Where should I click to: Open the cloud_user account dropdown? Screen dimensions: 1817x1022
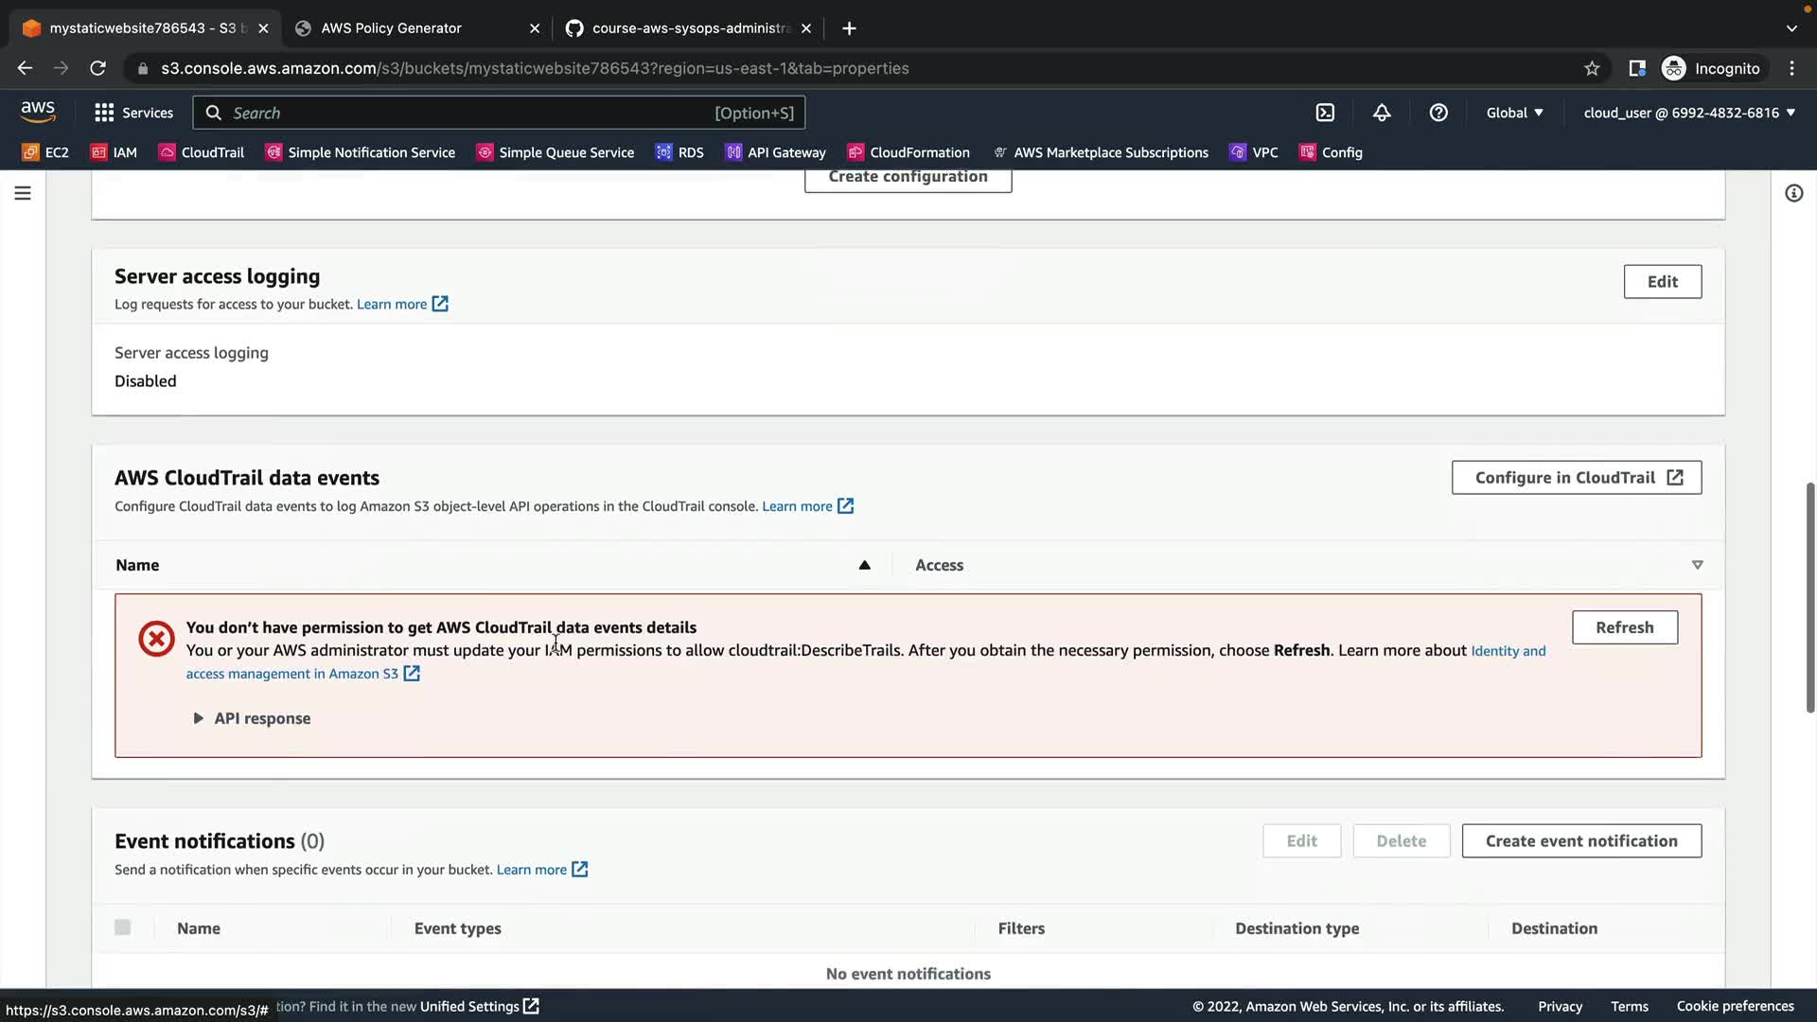pyautogui.click(x=1689, y=113)
